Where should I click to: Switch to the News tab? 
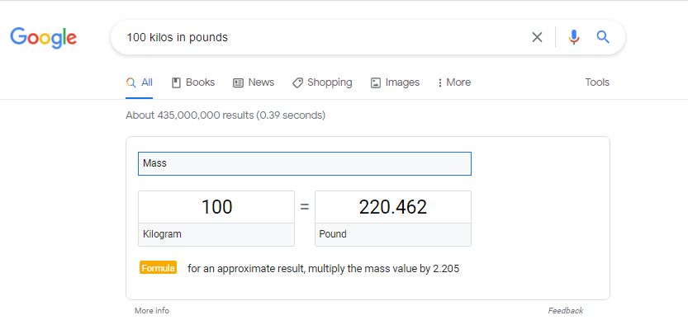tap(254, 82)
